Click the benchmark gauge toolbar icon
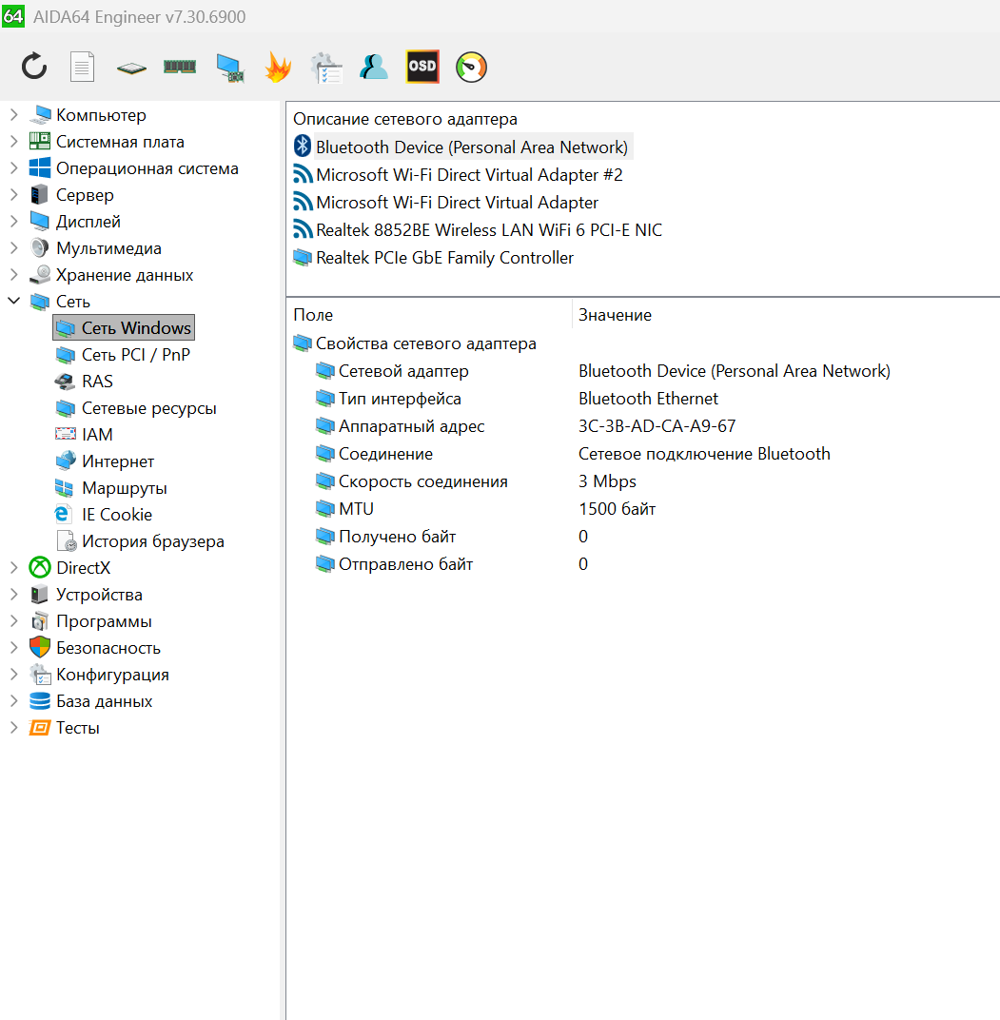 (471, 67)
